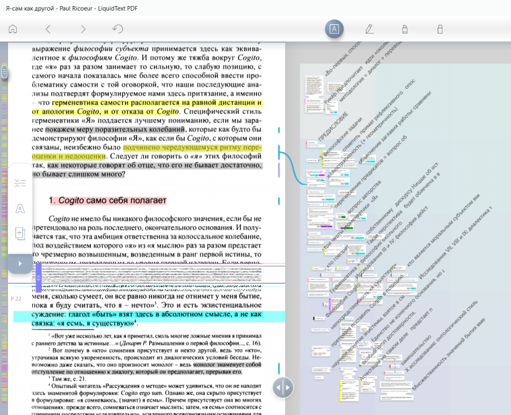
Task: Choose the highlighter tool
Action: click(x=405, y=29)
